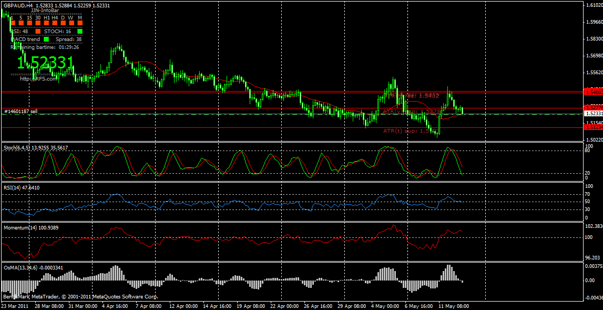The height and width of the screenshot is (310, 603).
Task: Click the orange square under W
Action: (x=71, y=24)
